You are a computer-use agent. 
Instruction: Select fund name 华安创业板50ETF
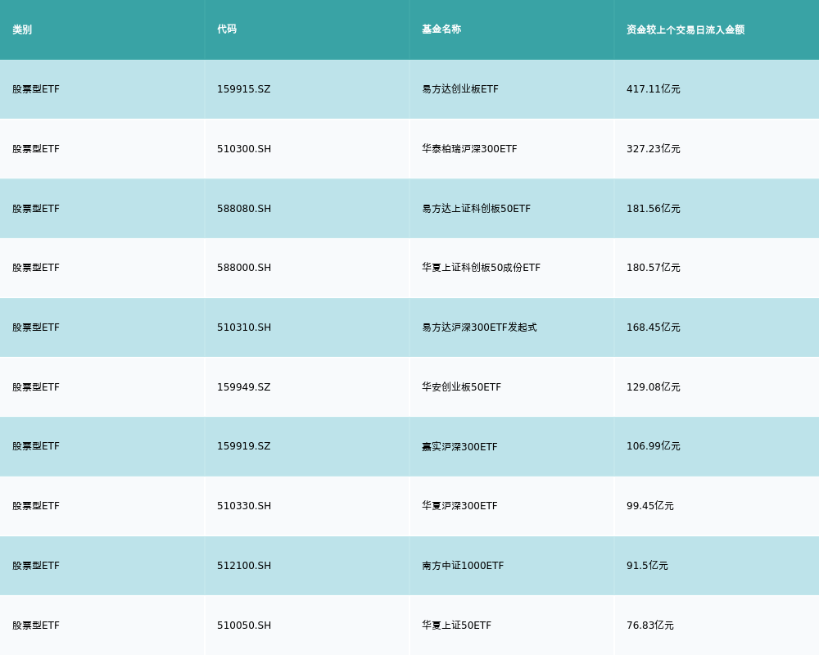(x=461, y=387)
